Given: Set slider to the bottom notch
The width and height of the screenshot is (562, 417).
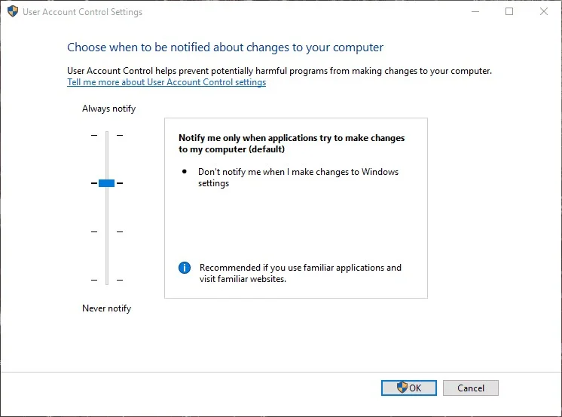Looking at the screenshot, I should click(106, 280).
